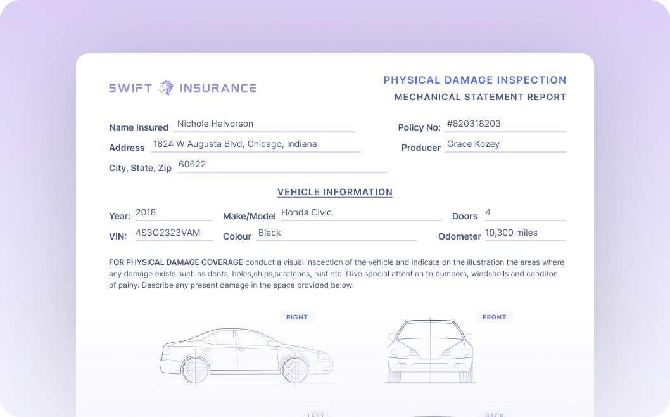Open the VEHICLE INFORMATION section heading
This screenshot has width=670, height=417.
click(335, 192)
